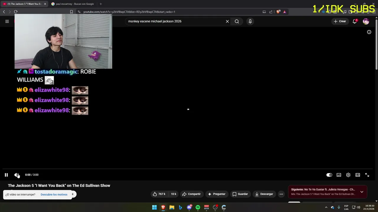Show hidden system tray icons

[x=326, y=207]
